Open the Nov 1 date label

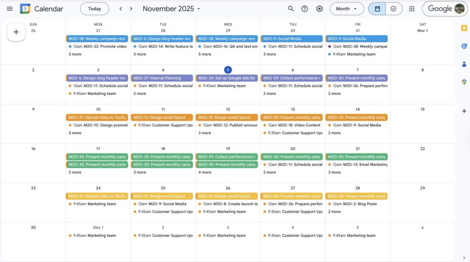(x=423, y=31)
